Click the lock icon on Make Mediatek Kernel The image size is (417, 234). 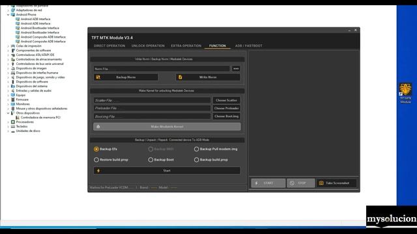tap(98, 127)
